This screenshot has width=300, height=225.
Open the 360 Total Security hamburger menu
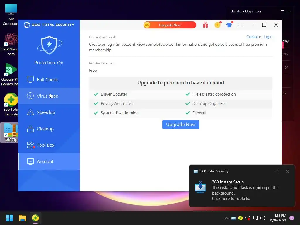[241, 25]
